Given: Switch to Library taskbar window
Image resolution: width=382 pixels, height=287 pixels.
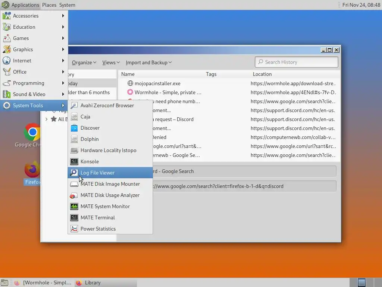Looking at the screenshot, I should 105,283.
